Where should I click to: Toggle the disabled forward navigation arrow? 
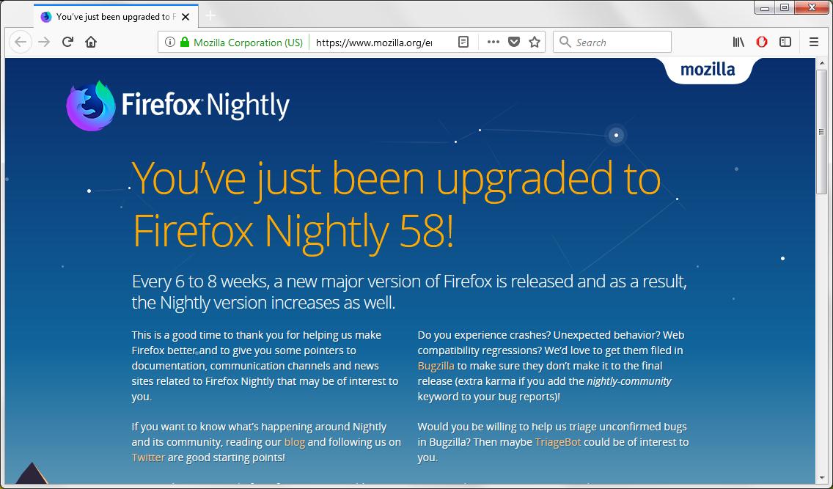click(43, 42)
